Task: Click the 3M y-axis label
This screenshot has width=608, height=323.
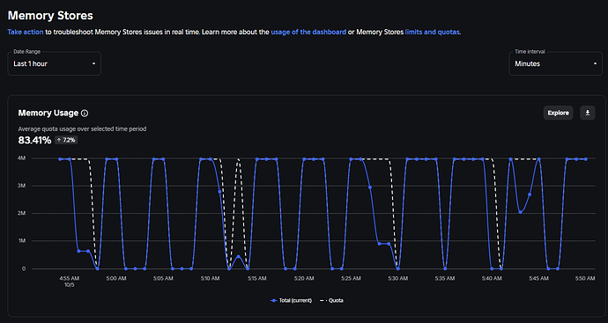Action: point(22,186)
